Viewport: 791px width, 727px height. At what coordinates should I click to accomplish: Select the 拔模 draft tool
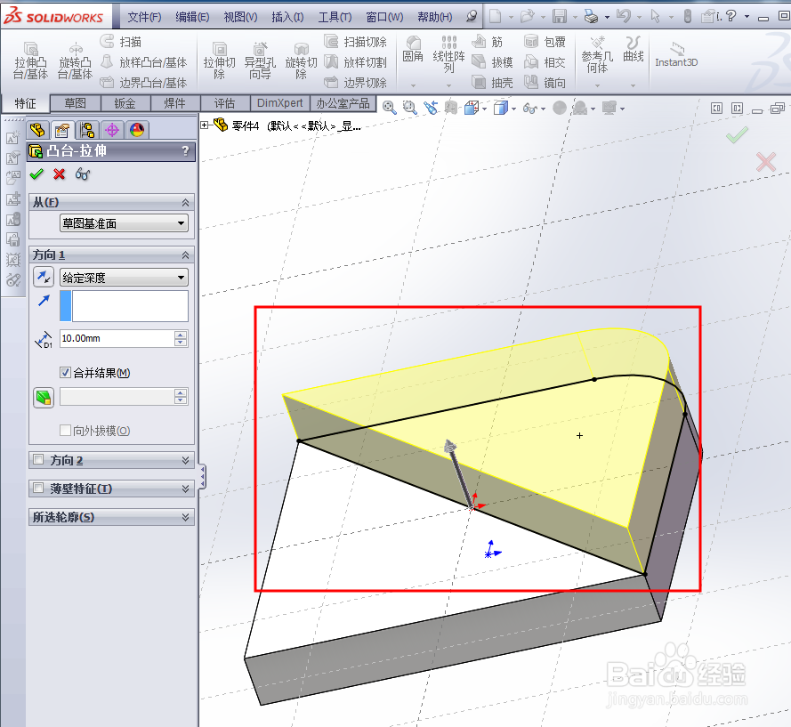click(x=493, y=62)
